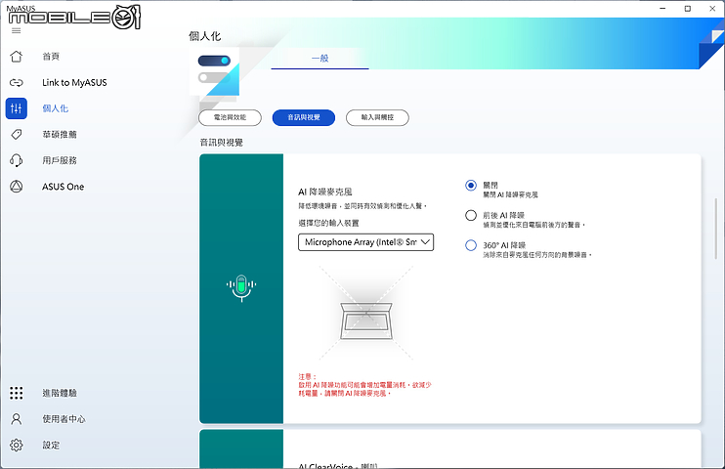Open ASUS One sidebar entry
Viewport: 725px width, 469px height.
click(64, 187)
